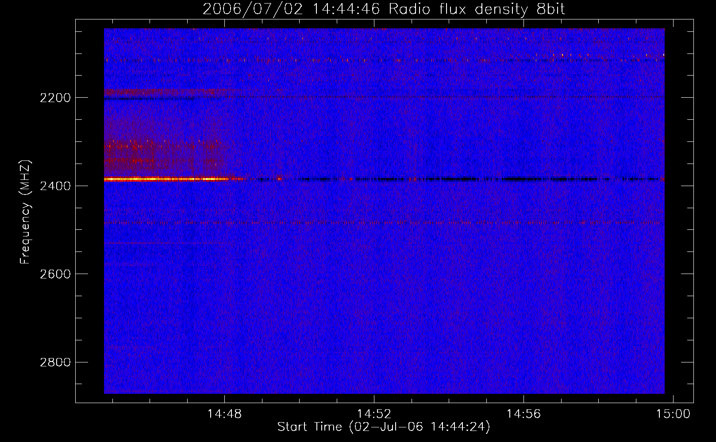The width and height of the screenshot is (716, 442).
Task: Click the 2600 frequency tick label
Action: click(55, 274)
